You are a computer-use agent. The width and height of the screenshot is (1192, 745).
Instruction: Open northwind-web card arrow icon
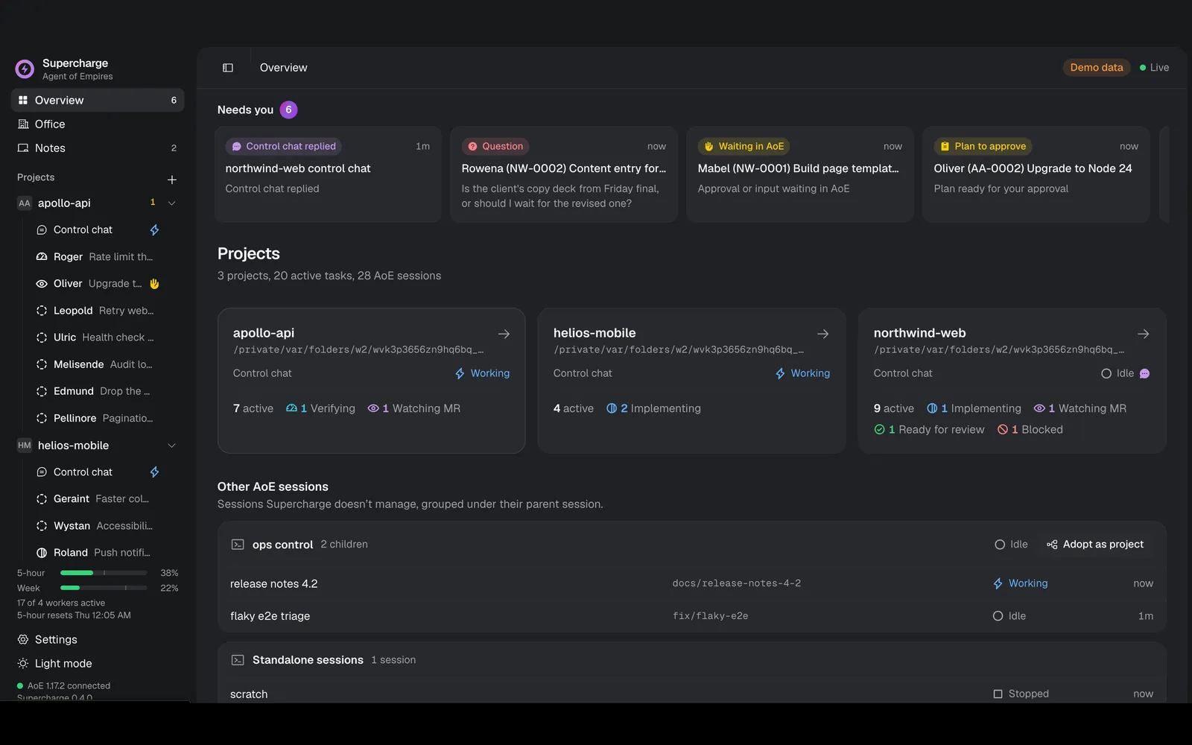(1144, 334)
